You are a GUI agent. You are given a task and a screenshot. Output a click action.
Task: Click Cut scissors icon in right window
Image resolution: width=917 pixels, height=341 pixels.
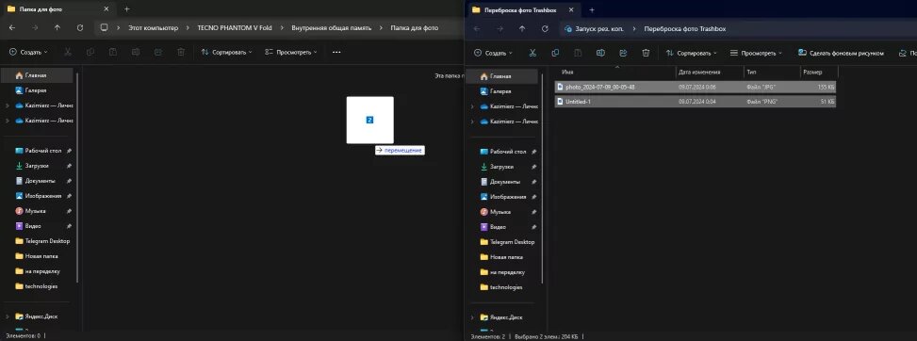click(x=532, y=53)
